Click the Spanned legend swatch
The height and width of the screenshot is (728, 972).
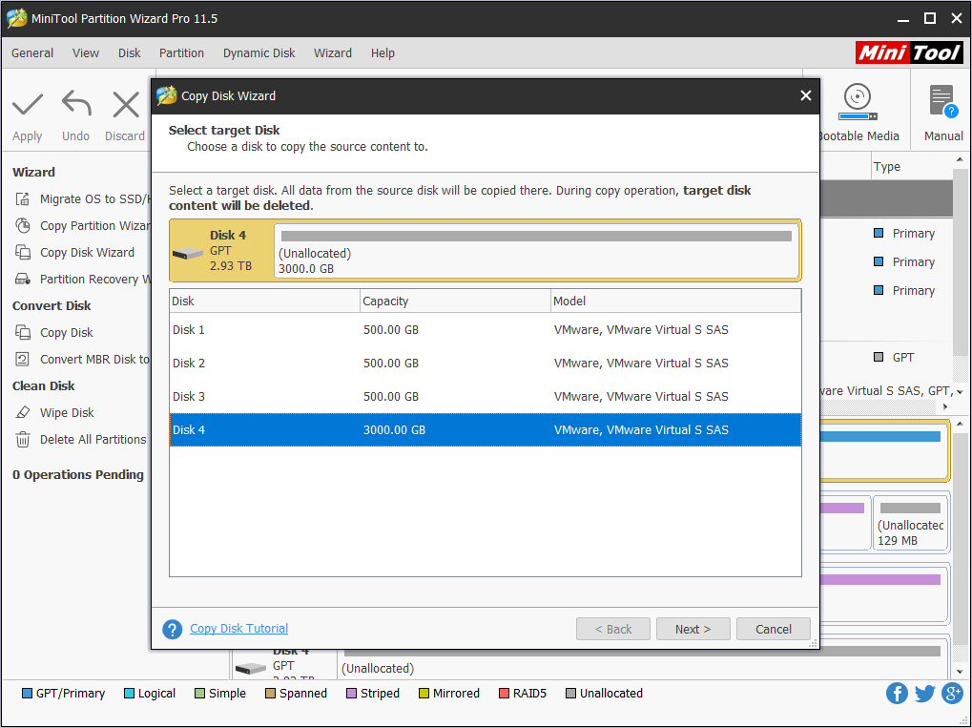point(270,694)
